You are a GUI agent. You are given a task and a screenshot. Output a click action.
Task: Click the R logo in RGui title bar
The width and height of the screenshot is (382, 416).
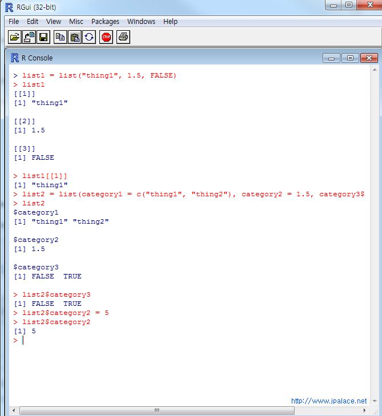(9, 7)
